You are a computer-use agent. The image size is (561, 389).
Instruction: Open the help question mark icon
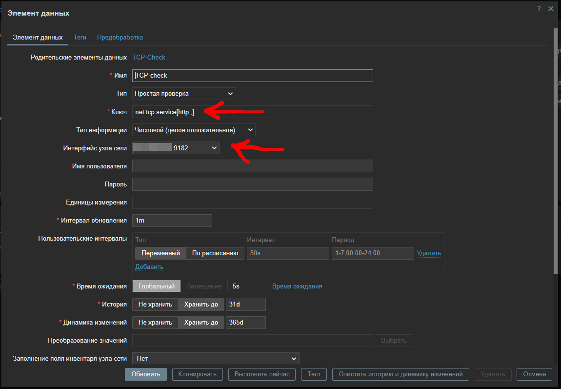point(539,9)
